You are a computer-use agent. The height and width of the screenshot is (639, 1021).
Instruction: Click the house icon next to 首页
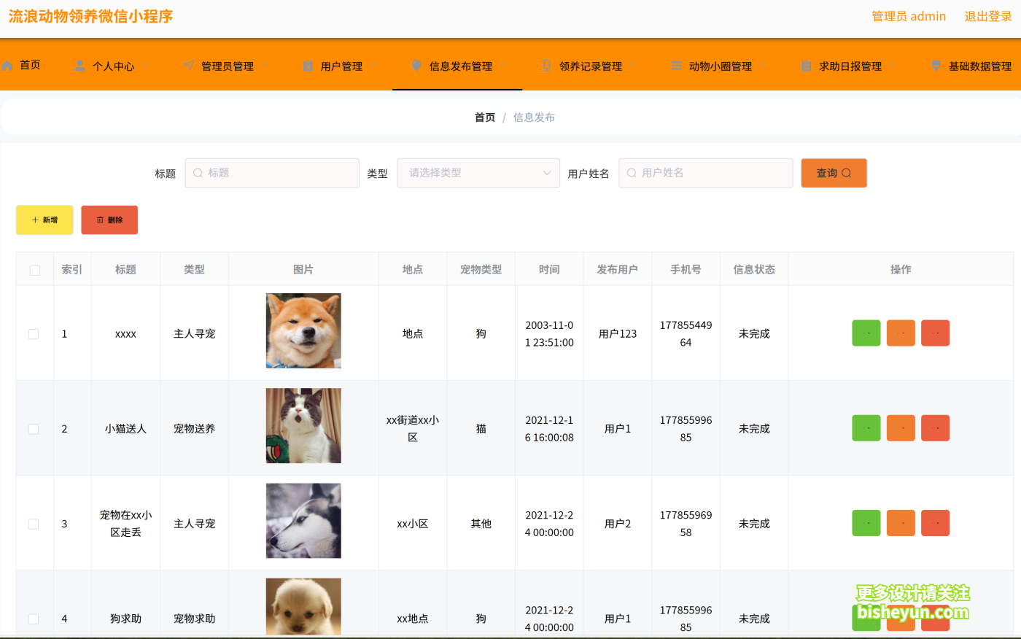click(x=6, y=65)
